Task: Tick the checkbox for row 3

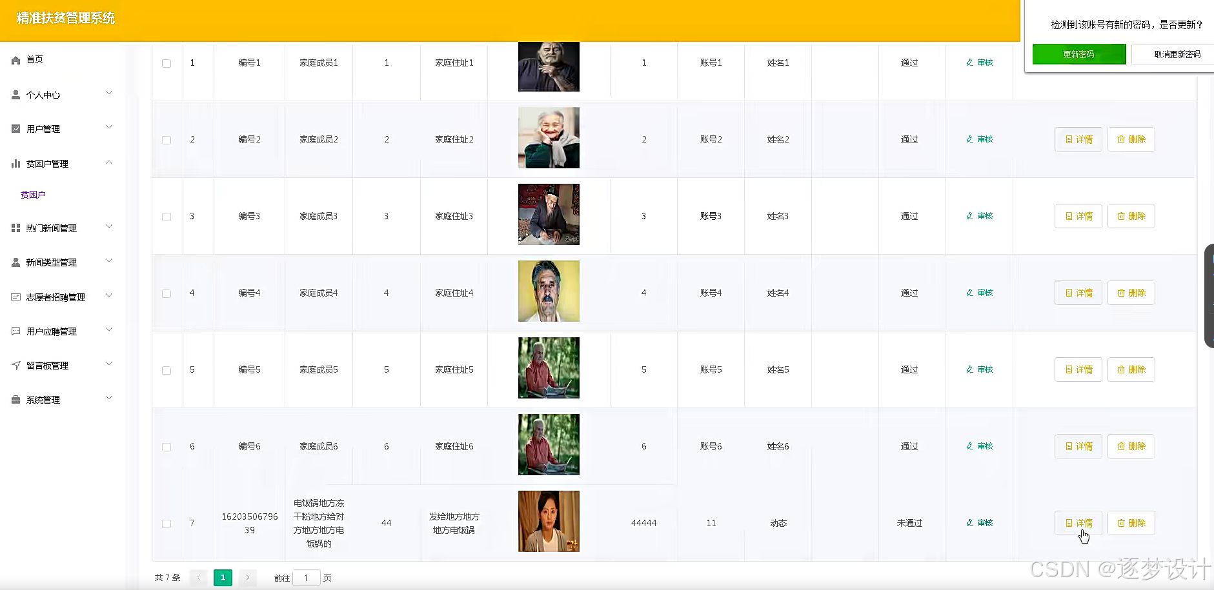Action: (167, 217)
